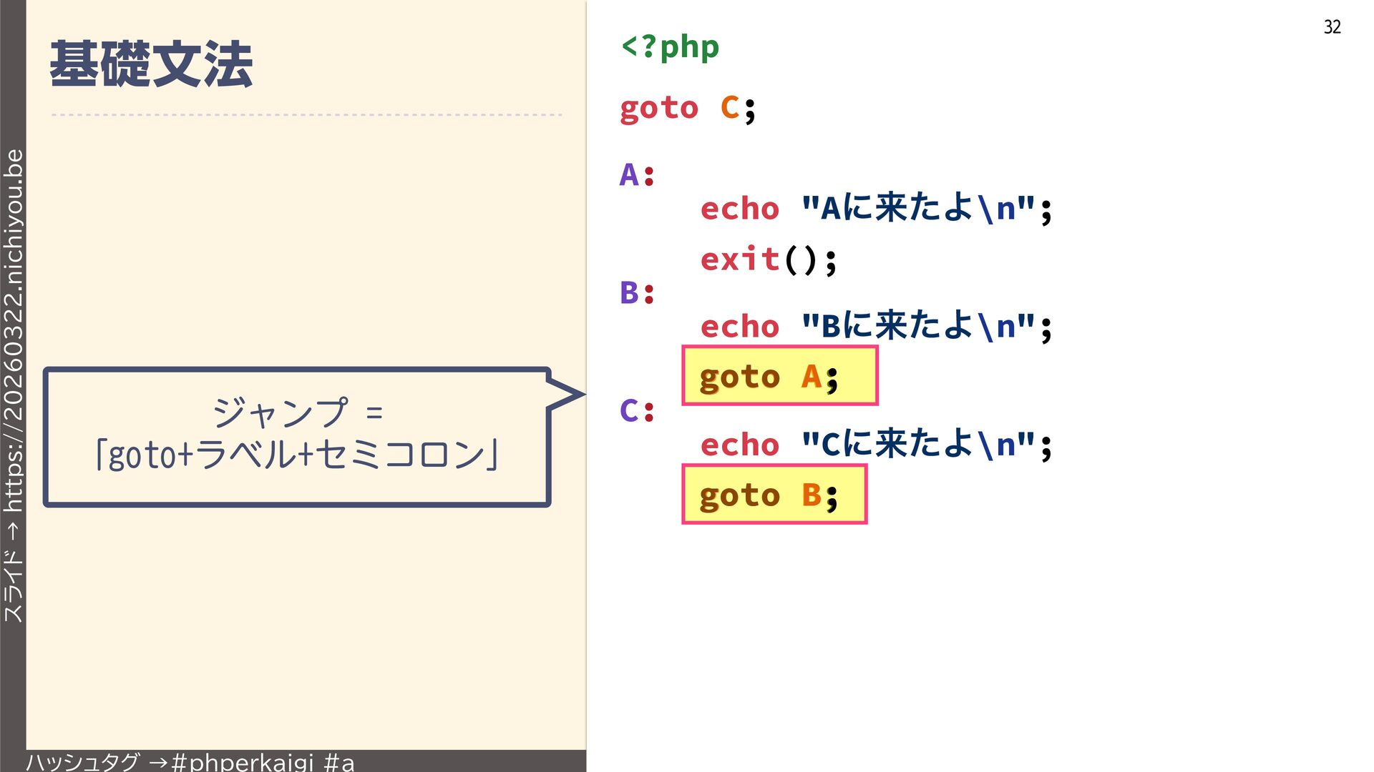Viewport: 1374px width, 772px height.
Task: Click the ジャンプ callout box text
Action: click(x=297, y=412)
